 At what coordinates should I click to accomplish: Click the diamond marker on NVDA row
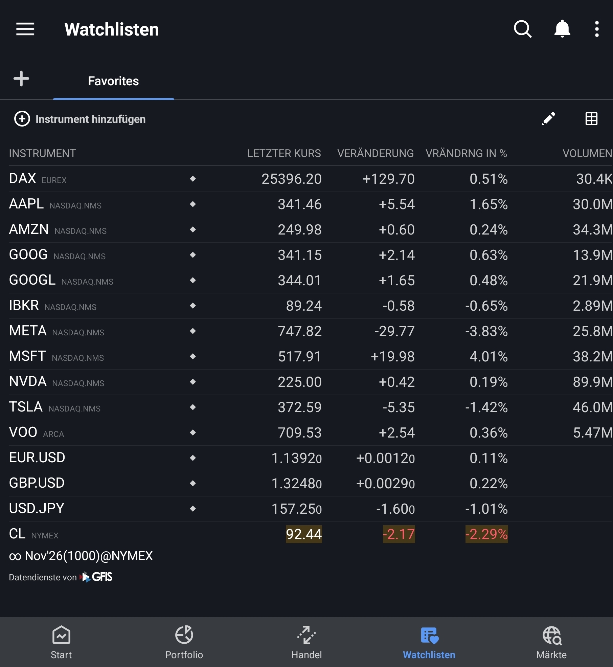[193, 382]
